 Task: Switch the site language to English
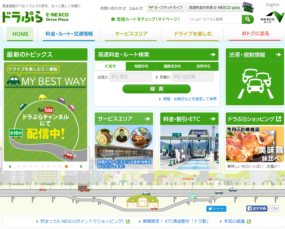point(272,5)
